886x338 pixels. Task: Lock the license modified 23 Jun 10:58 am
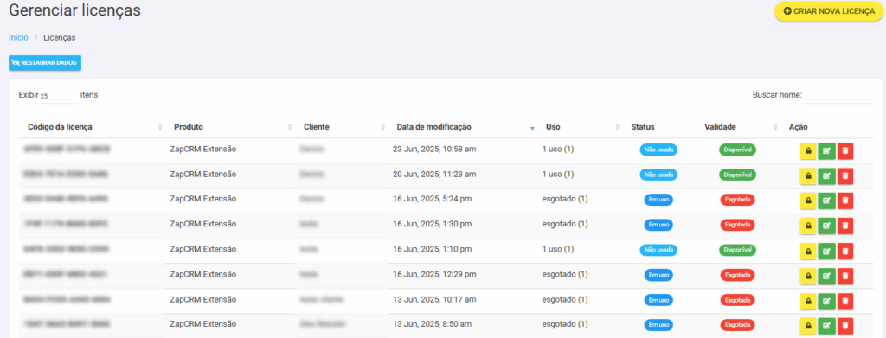(808, 151)
